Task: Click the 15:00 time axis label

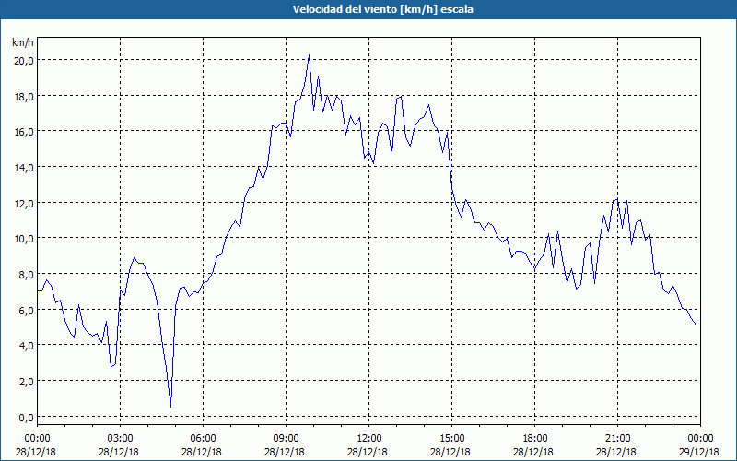Action: pos(451,439)
